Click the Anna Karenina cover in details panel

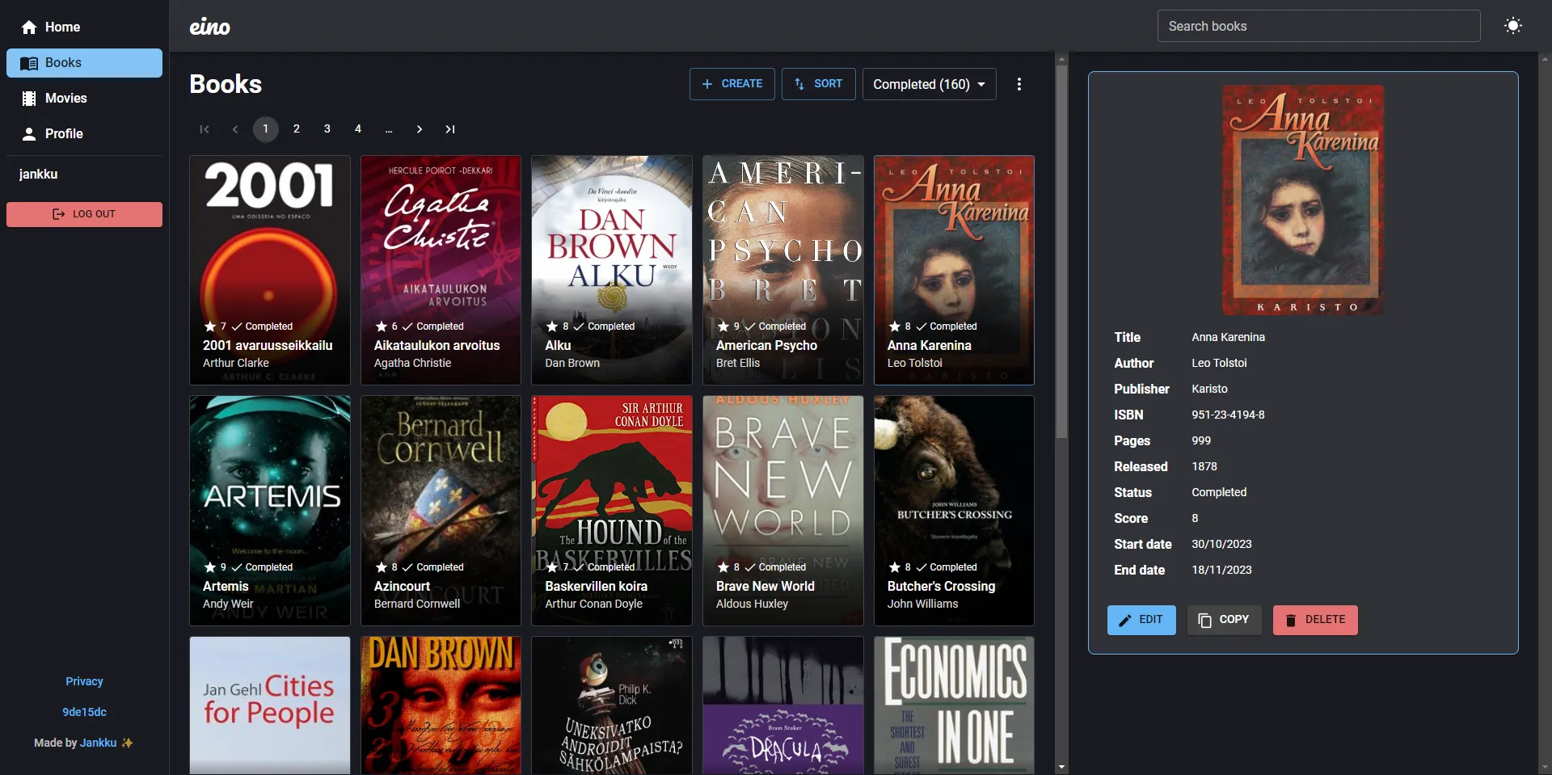coord(1303,200)
